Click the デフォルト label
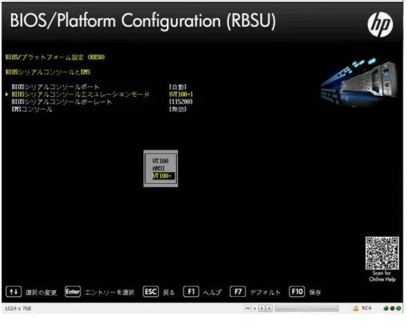Image resolution: width=407 pixels, height=326 pixels. tap(265, 293)
